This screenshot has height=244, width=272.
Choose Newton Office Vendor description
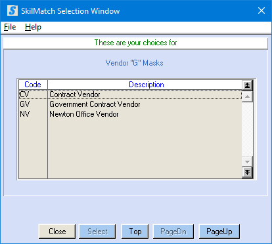tap(84, 114)
